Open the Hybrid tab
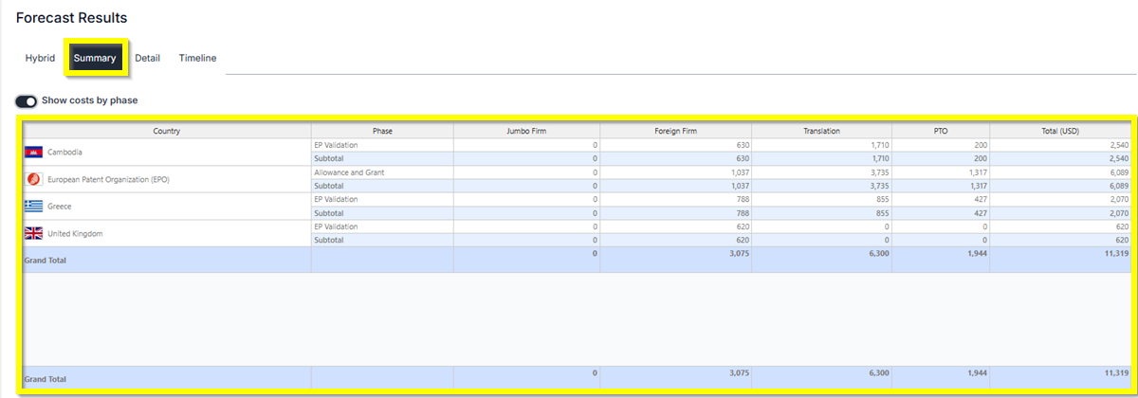 pos(40,58)
